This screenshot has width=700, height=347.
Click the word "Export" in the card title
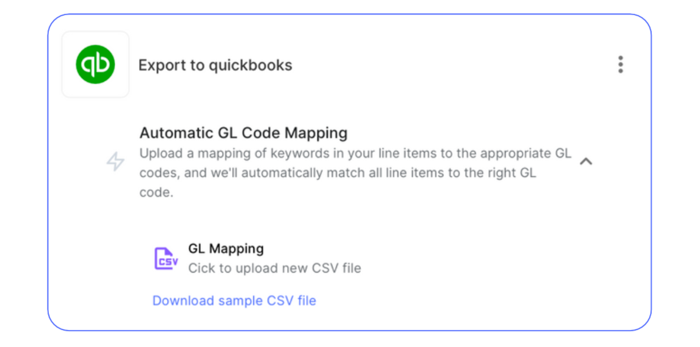pyautogui.click(x=162, y=65)
